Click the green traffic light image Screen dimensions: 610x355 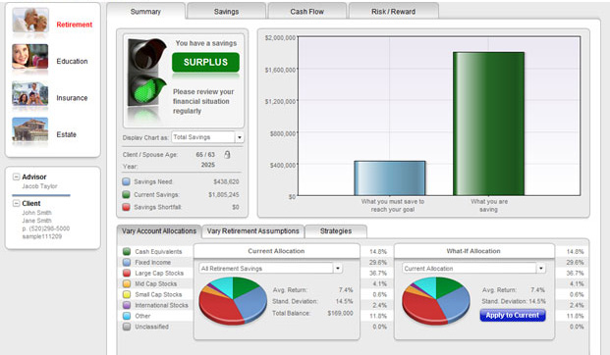(x=146, y=77)
